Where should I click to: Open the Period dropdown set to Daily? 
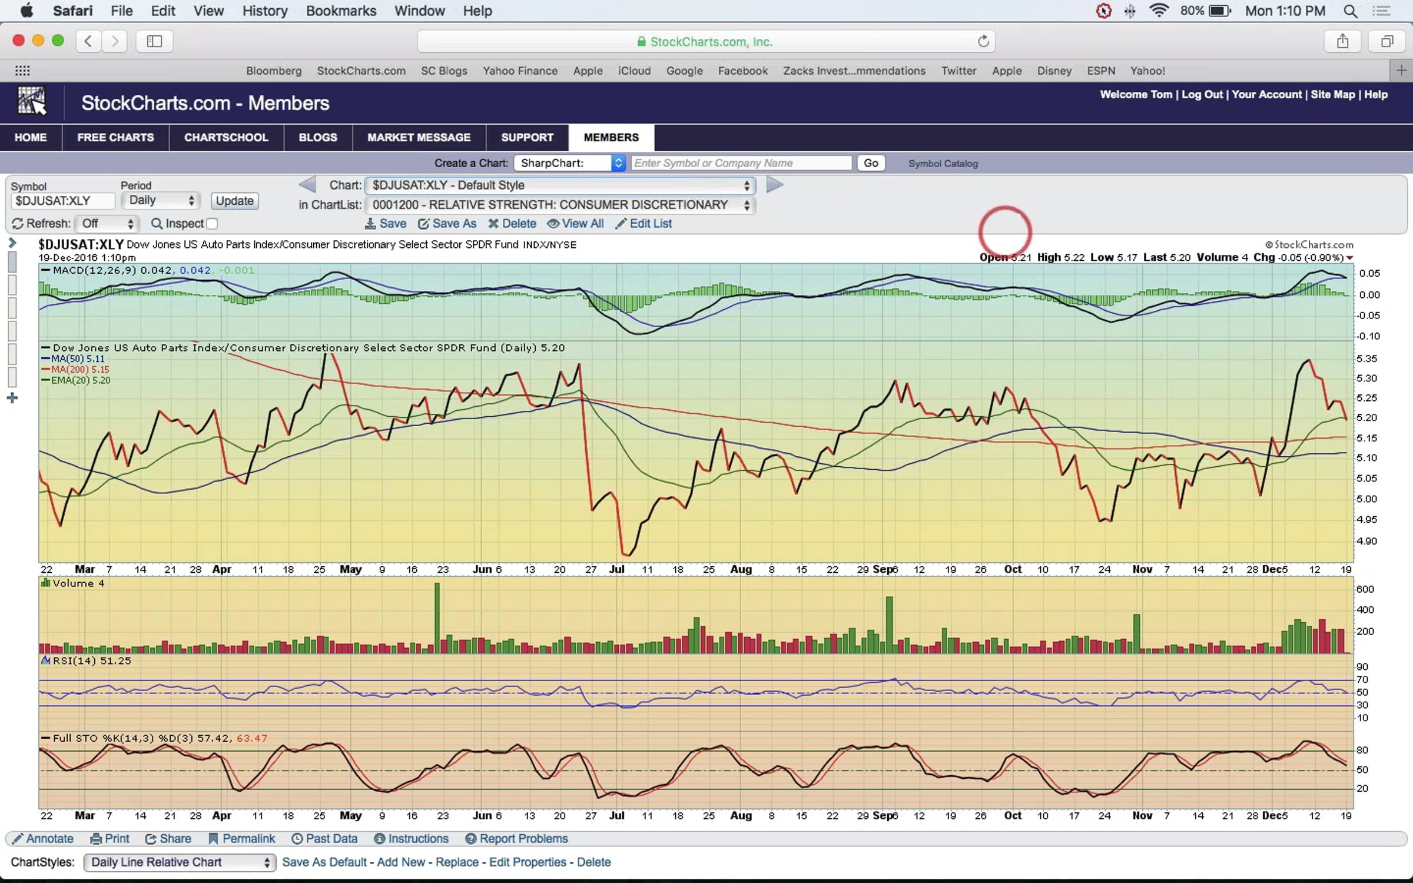(x=161, y=200)
